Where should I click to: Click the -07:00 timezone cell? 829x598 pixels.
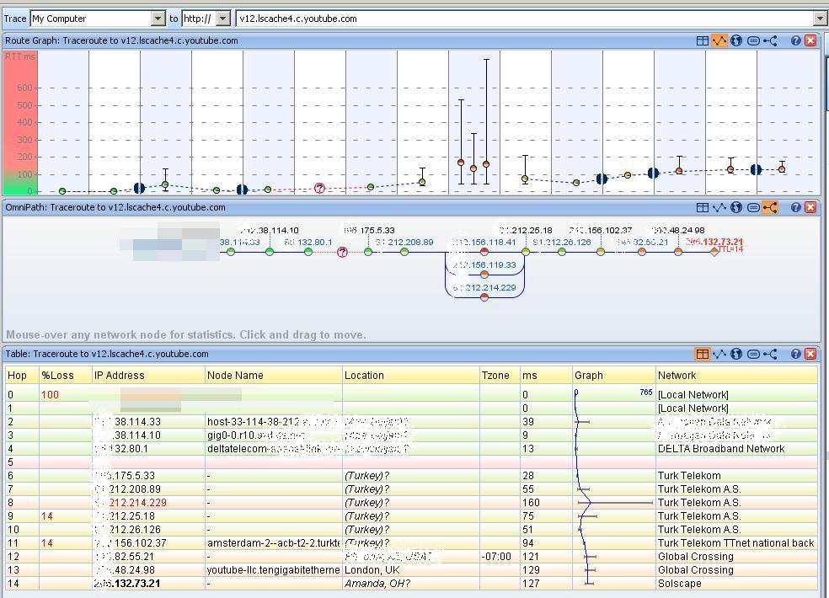[x=496, y=557]
